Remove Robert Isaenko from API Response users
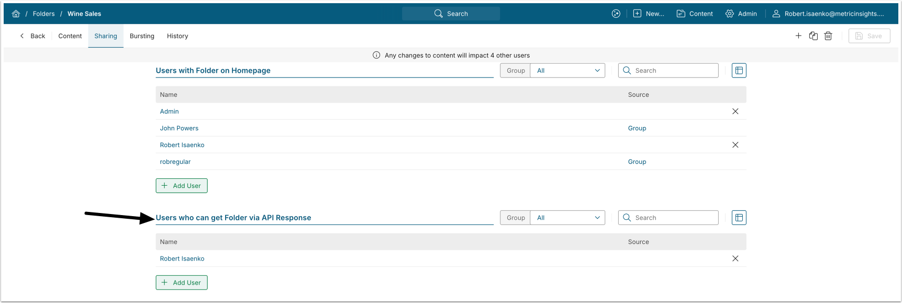This screenshot has height=303, width=902. pos(735,259)
